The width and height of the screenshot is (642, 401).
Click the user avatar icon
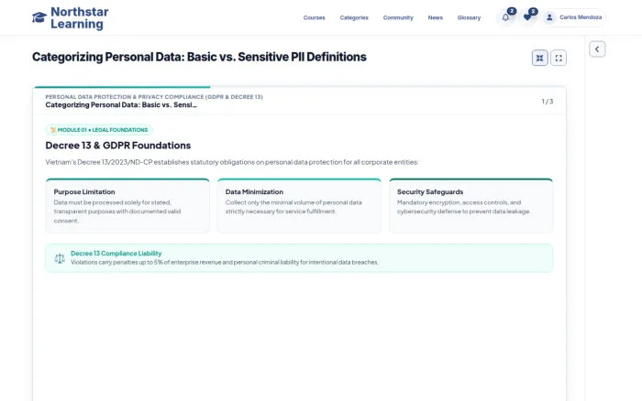[x=549, y=17]
